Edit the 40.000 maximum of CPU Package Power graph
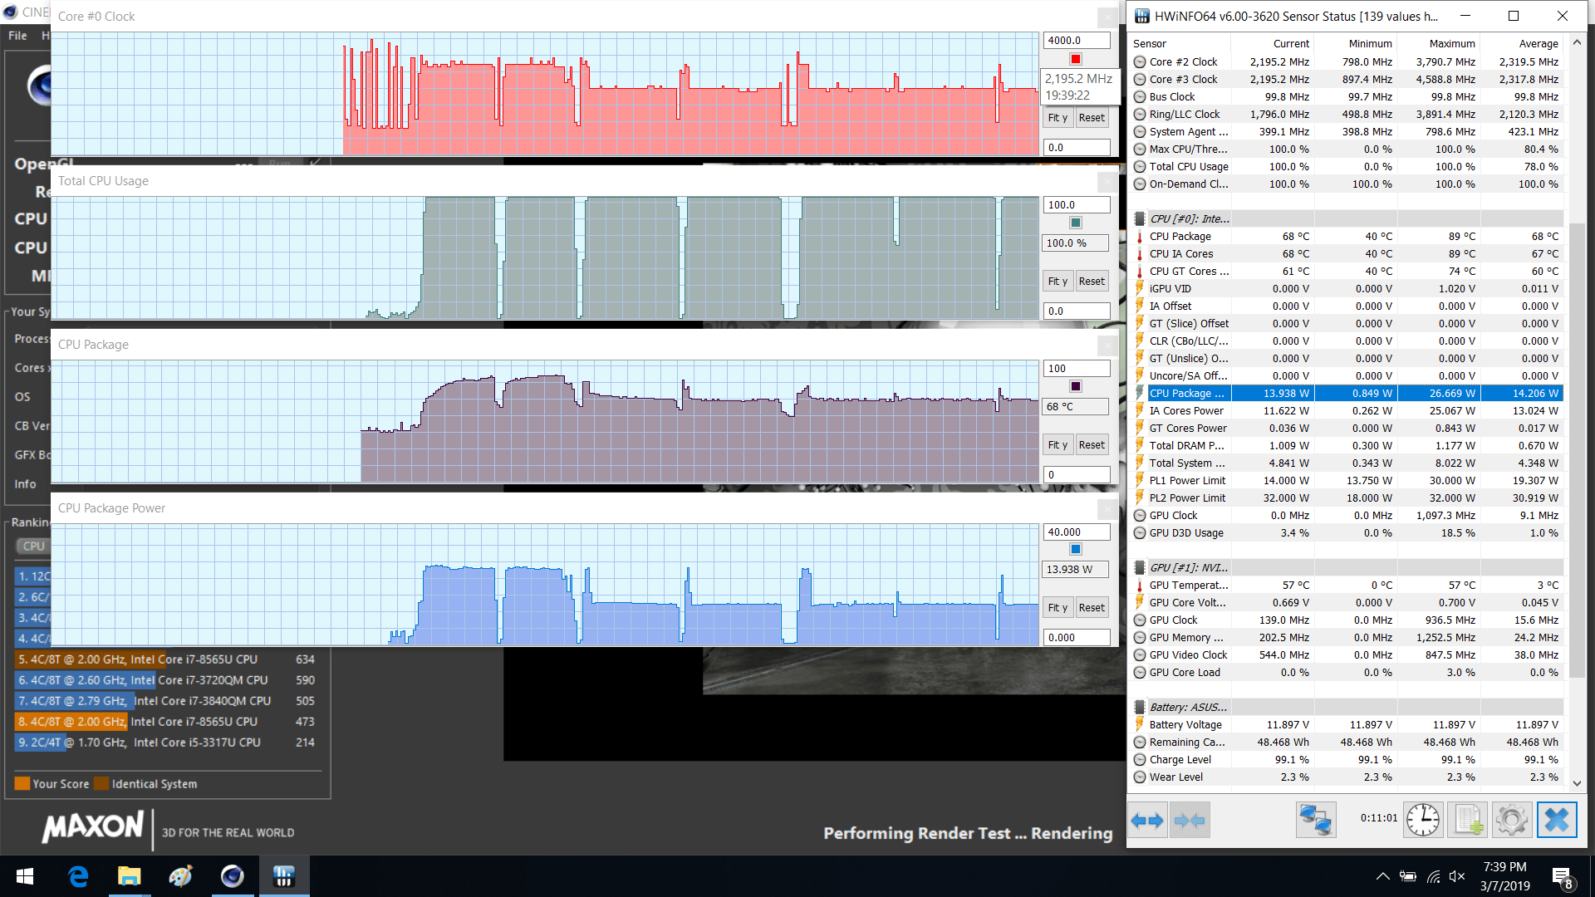1595x897 pixels. click(x=1077, y=532)
